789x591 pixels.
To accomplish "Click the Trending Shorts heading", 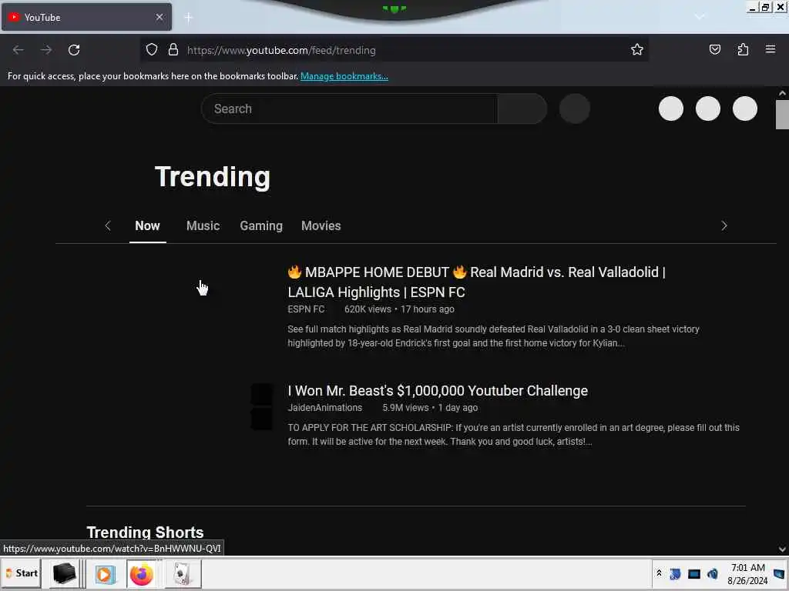I will coord(145,532).
